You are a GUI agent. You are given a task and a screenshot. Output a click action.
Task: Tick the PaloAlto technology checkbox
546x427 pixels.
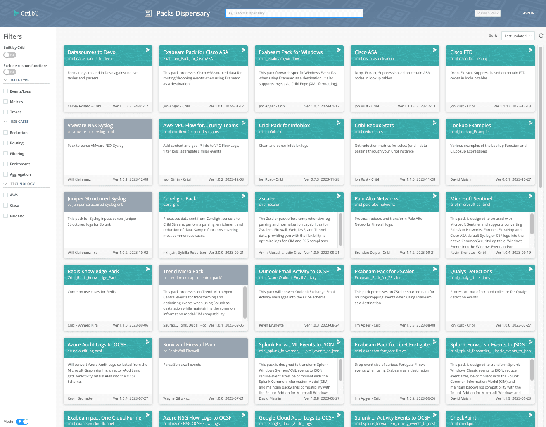(x=6, y=216)
